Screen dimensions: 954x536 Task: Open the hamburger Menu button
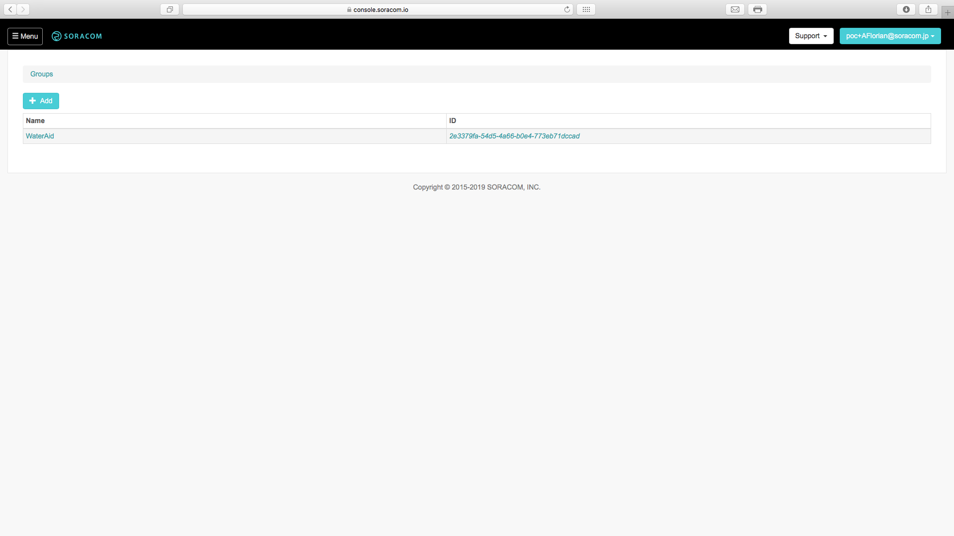pos(25,36)
